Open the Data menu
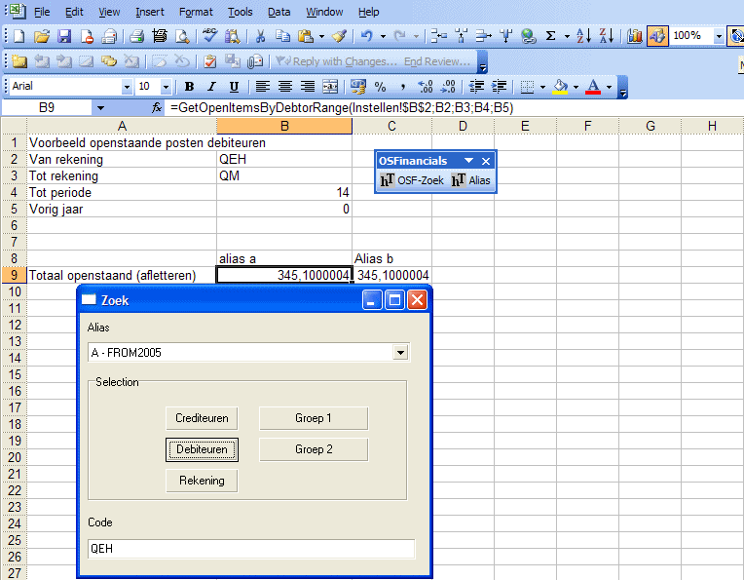Image resolution: width=744 pixels, height=580 pixels. (x=279, y=12)
